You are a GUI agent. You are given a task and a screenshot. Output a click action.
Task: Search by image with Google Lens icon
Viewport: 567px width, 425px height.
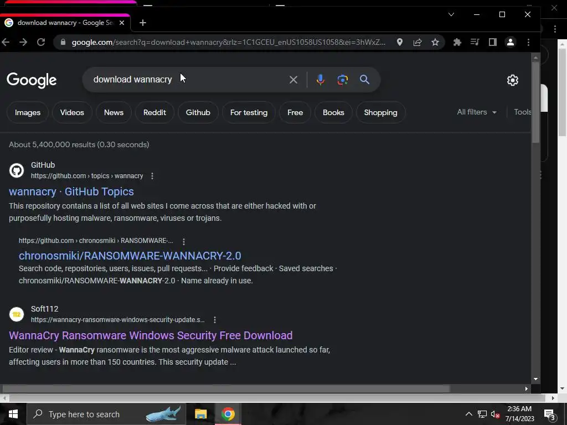click(x=342, y=80)
